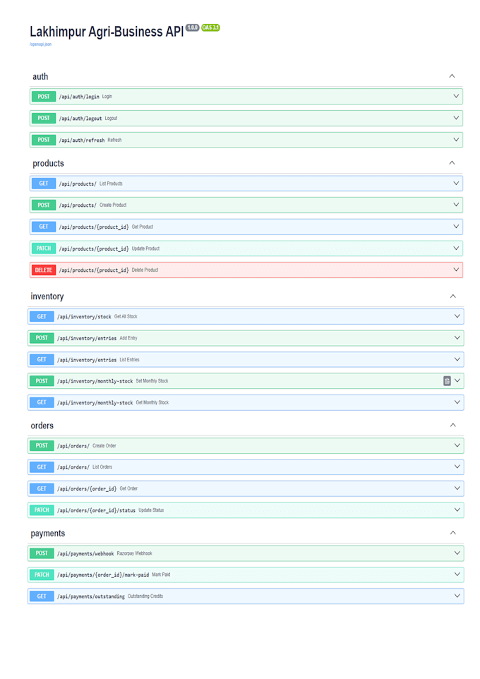This screenshot has width=480, height=679.
Task: Click the /api/payments/outstanding path text
Action: point(91,596)
